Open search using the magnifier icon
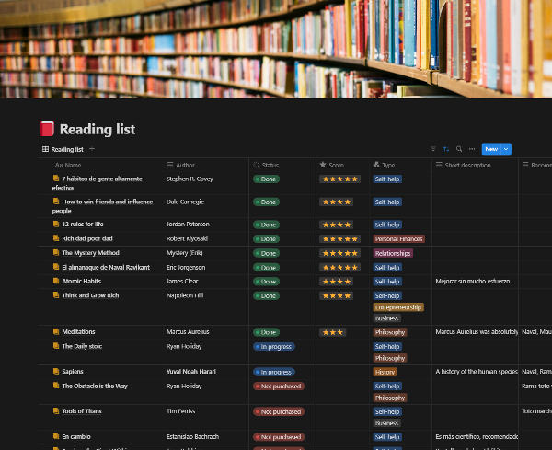Viewport: 552px width, 450px height. 459,149
